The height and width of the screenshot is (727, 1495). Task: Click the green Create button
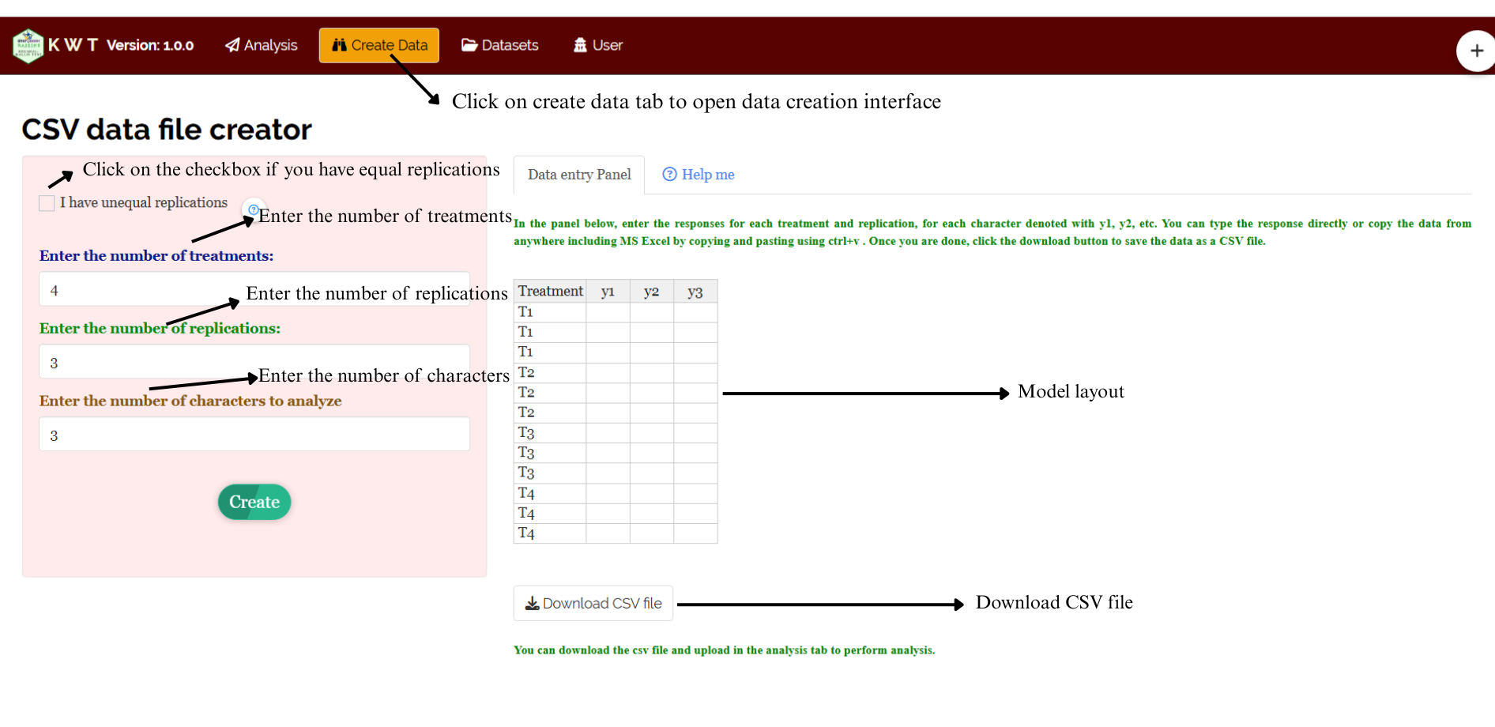[x=254, y=502]
